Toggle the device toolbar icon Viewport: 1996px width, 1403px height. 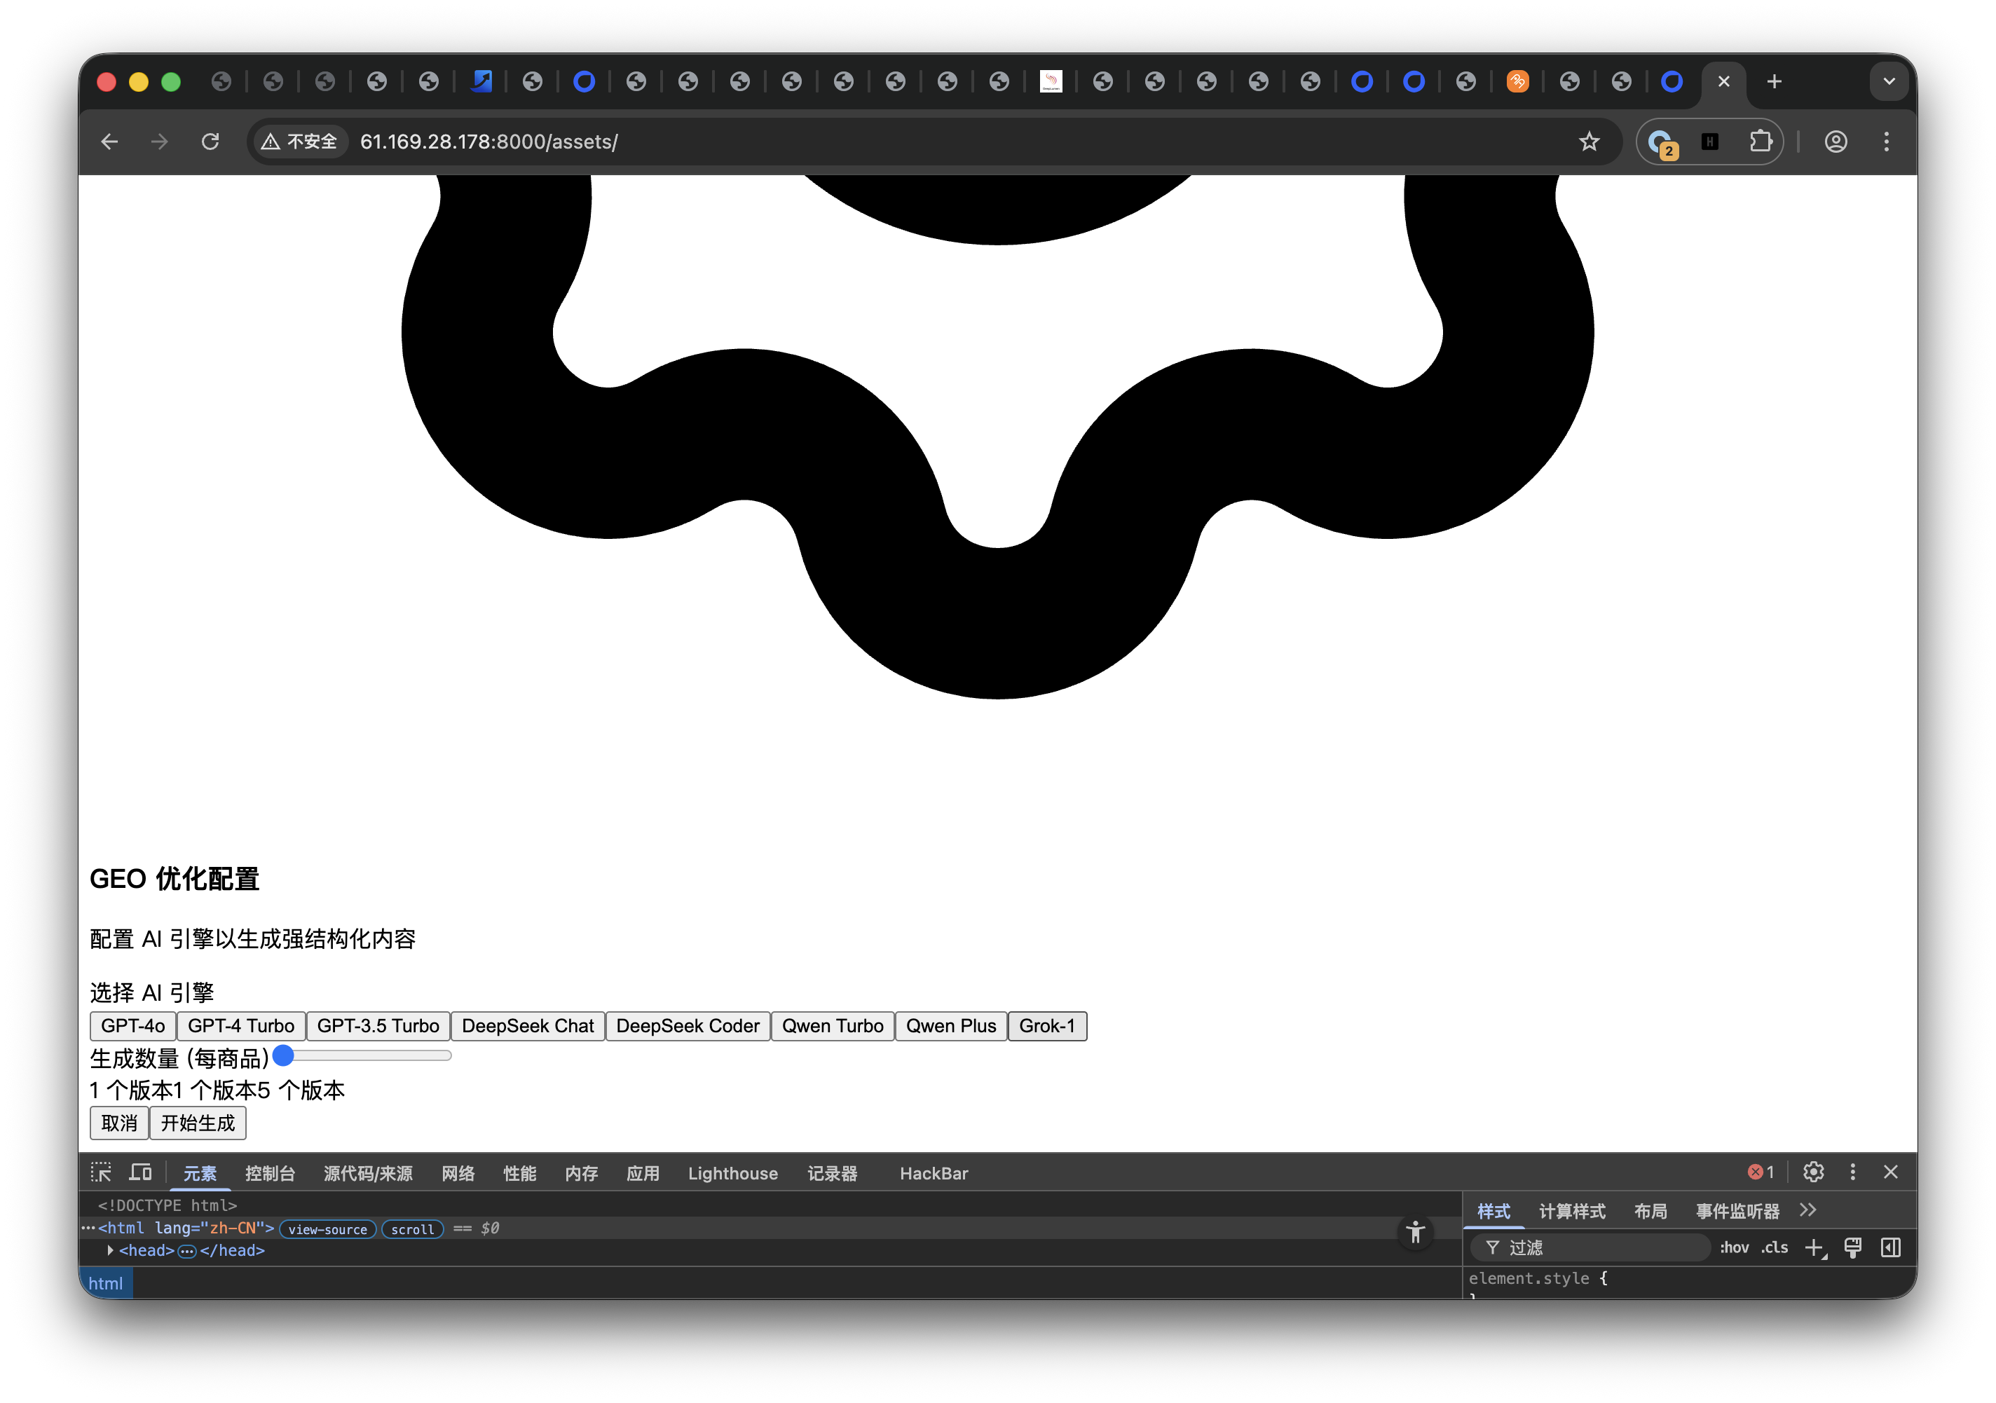pyautogui.click(x=140, y=1172)
